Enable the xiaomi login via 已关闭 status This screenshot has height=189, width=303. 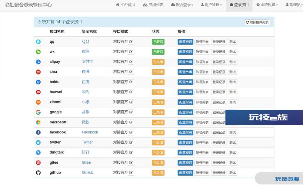pos(158,102)
